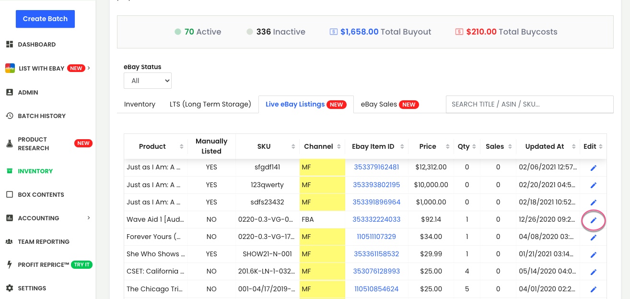630x299 pixels.
Task: Open Product Research using the flask icon
Action: click(x=10, y=144)
